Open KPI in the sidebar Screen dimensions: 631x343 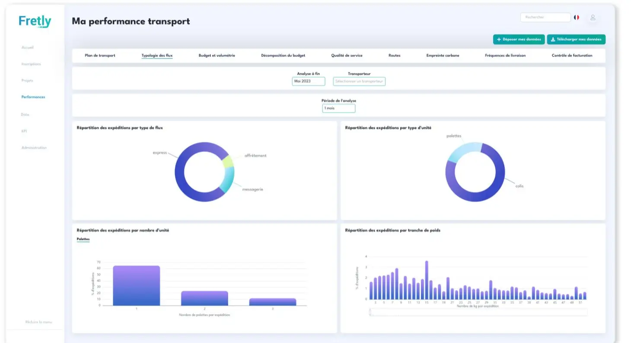(24, 131)
